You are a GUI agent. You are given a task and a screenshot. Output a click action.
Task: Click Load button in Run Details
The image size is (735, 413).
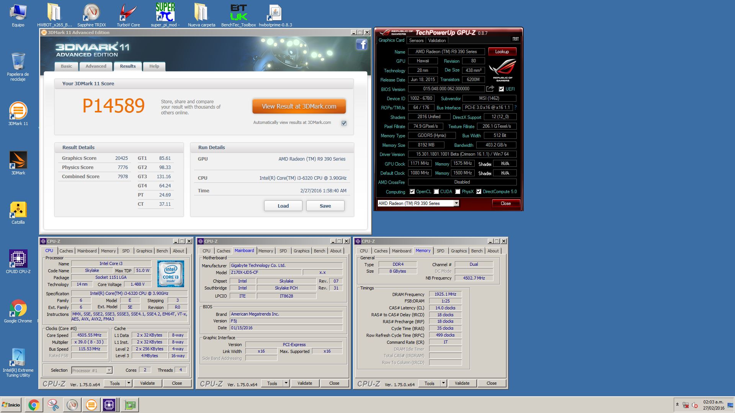(283, 206)
